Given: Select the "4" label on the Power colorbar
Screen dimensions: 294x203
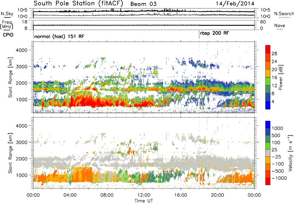Looking at the screenshot, I should click(273, 101).
